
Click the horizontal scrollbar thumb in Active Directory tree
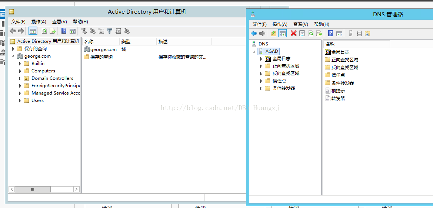(33, 189)
